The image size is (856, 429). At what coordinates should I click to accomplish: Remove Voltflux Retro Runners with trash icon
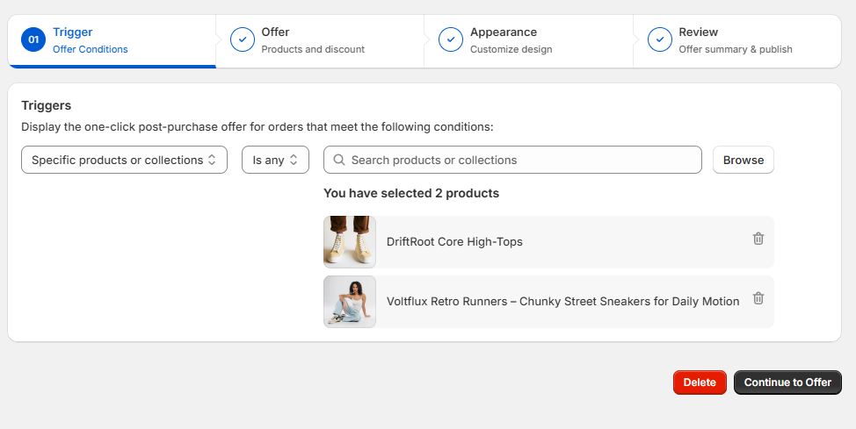pyautogui.click(x=758, y=298)
